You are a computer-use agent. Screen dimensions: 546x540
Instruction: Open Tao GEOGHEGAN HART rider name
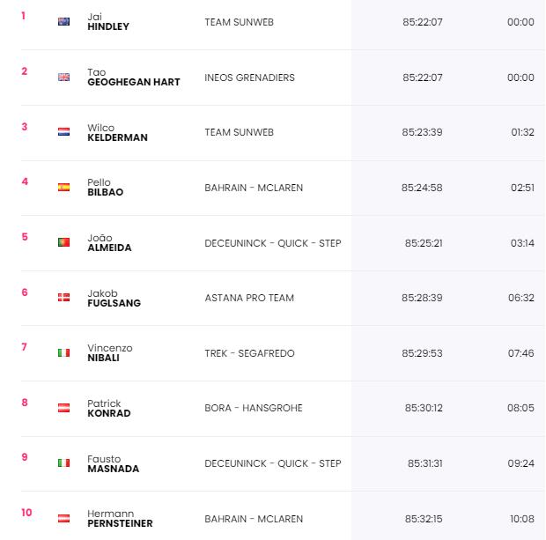[134, 77]
